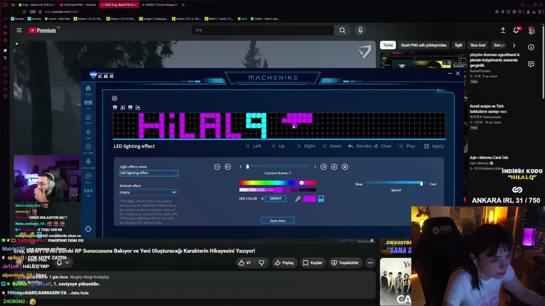The height and width of the screenshot is (306, 545).
Task: Open the YouTube upload/create button
Action: tap(503, 30)
